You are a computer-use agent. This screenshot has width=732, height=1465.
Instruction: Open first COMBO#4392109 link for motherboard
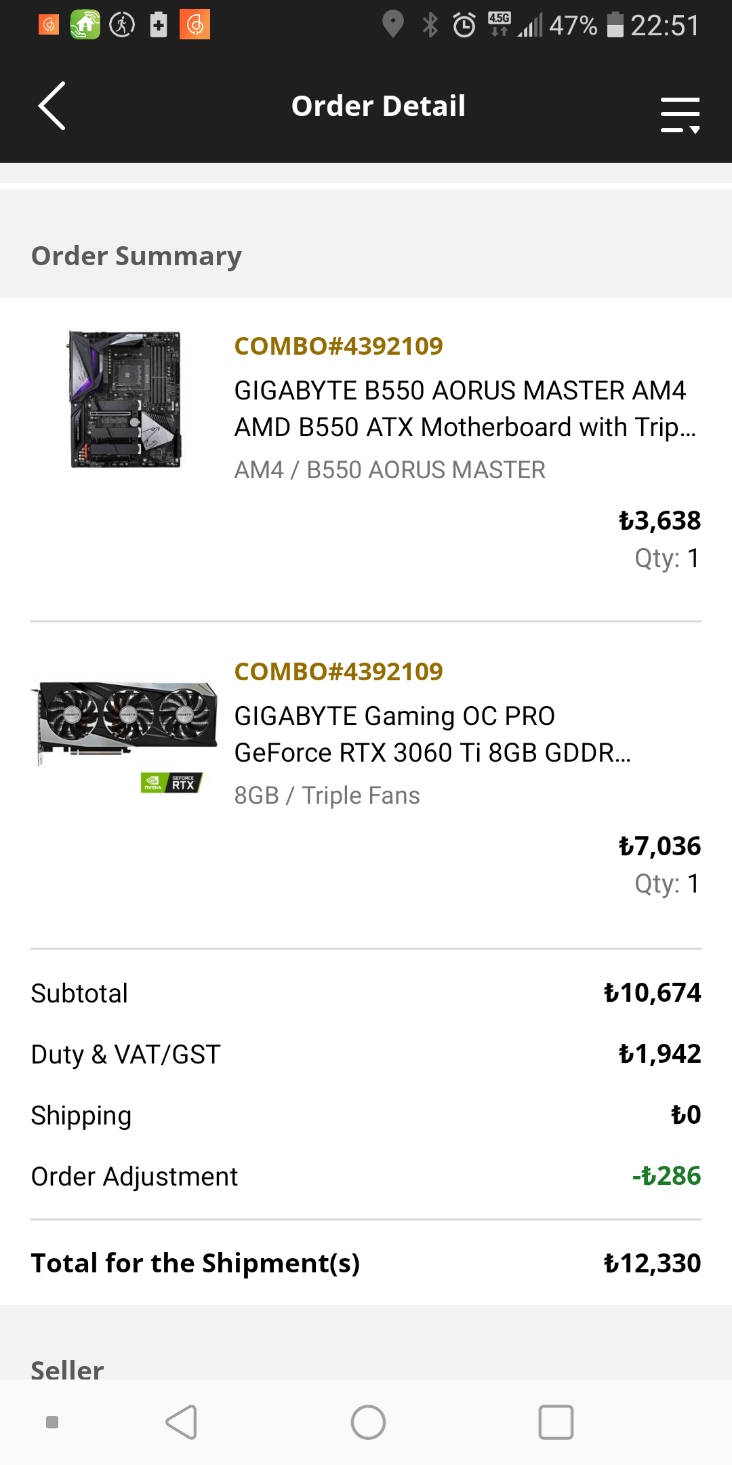(338, 347)
